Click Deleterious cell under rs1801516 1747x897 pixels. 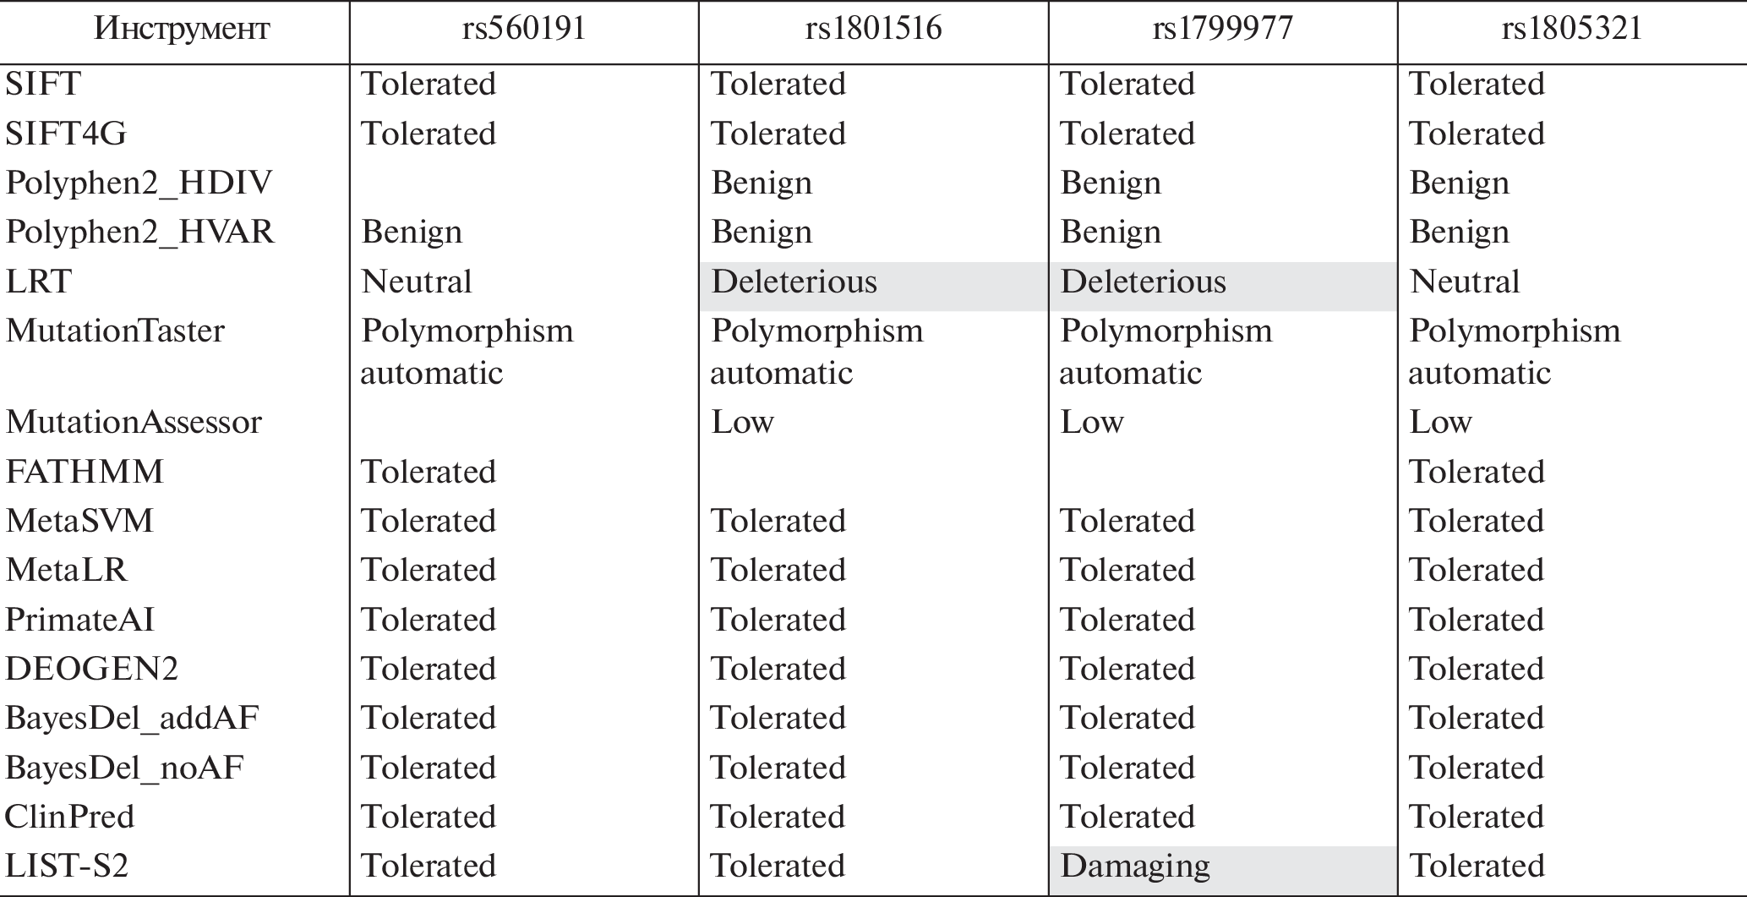click(794, 282)
